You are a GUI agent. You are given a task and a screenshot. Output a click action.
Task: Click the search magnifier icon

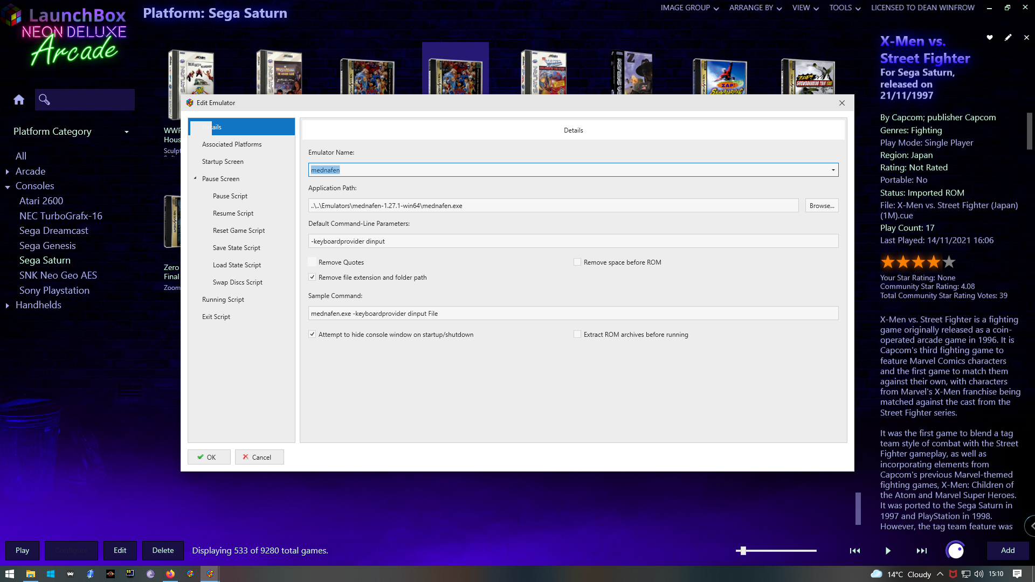coord(44,100)
